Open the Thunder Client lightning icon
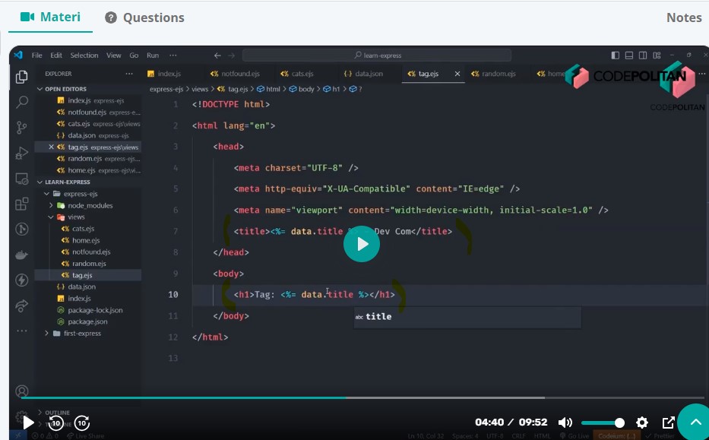Screen dimensions: 709x440 (22, 280)
